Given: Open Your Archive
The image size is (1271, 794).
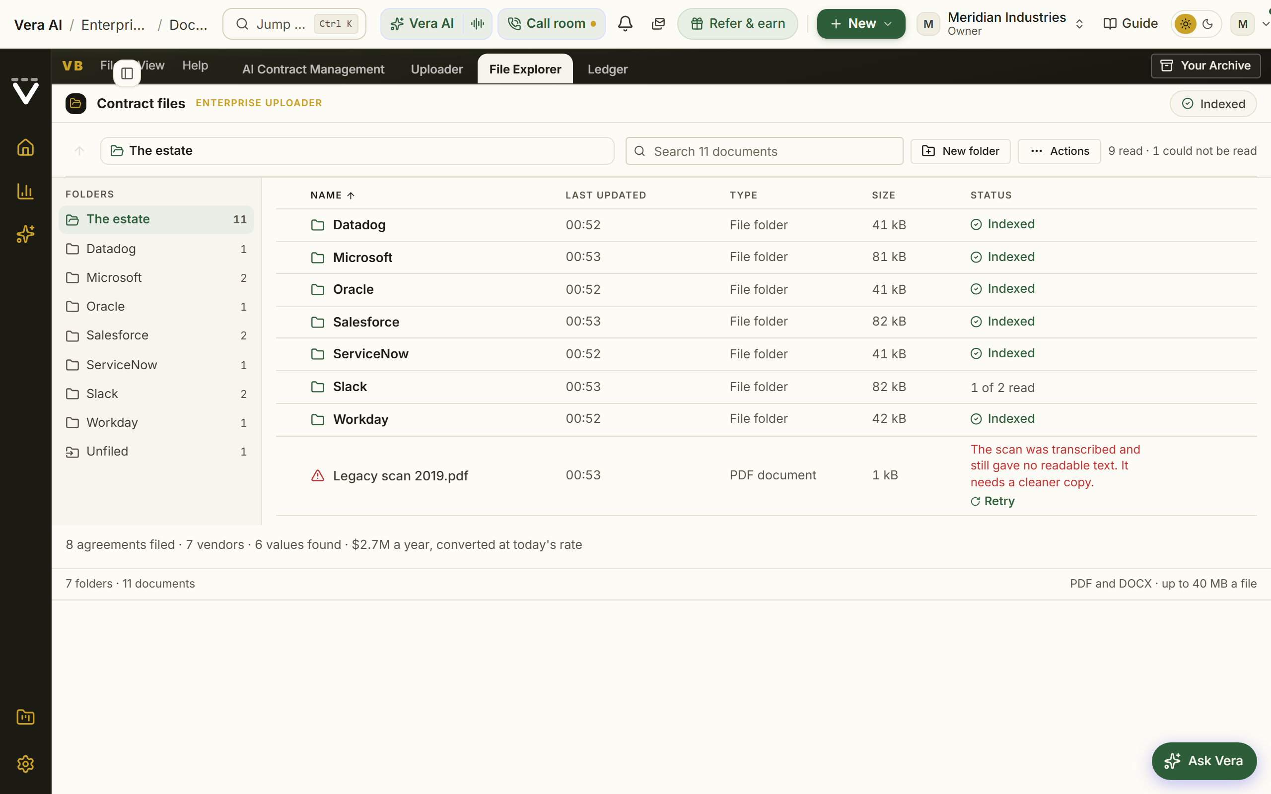Looking at the screenshot, I should [x=1205, y=66].
